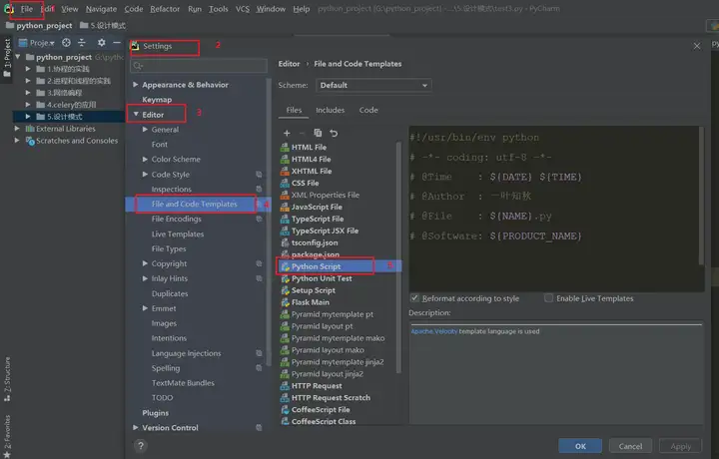The width and height of the screenshot is (719, 459).
Task: Open Project panel gear settings
Action: 101,43
